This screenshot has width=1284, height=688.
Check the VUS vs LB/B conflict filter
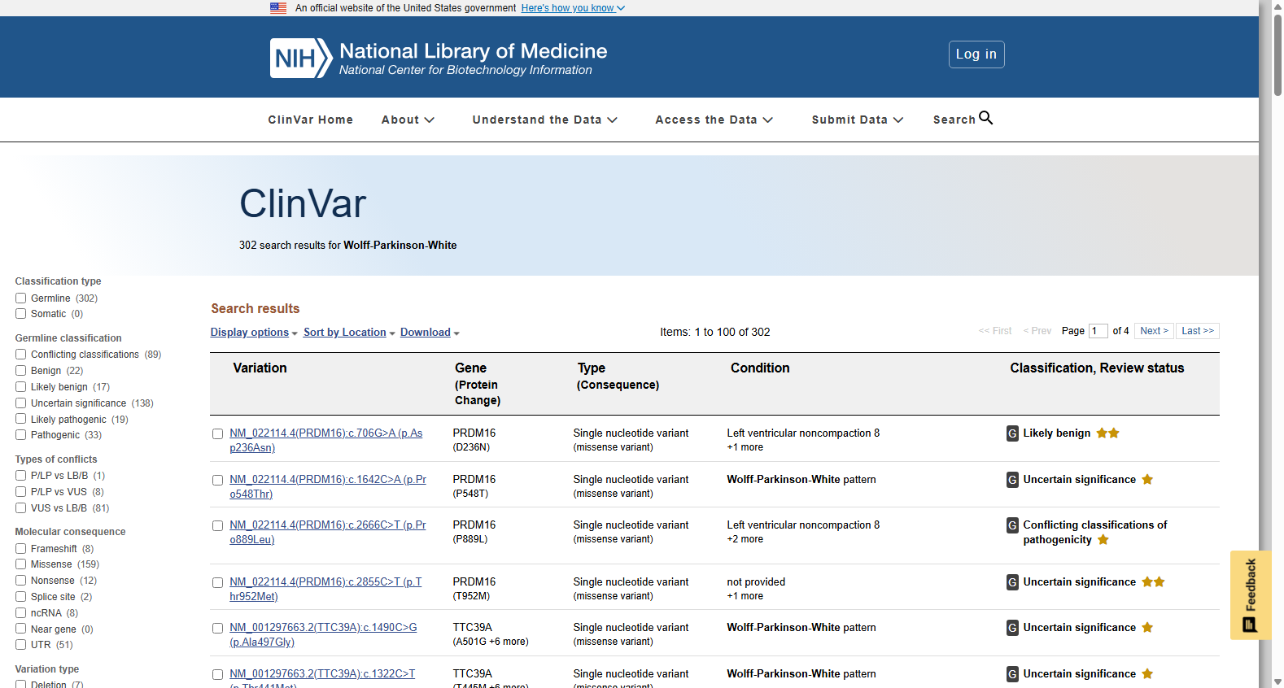[21, 508]
